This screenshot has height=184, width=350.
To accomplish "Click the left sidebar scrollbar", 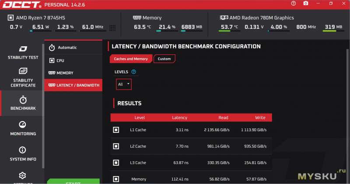I will pyautogui.click(x=43, y=106).
